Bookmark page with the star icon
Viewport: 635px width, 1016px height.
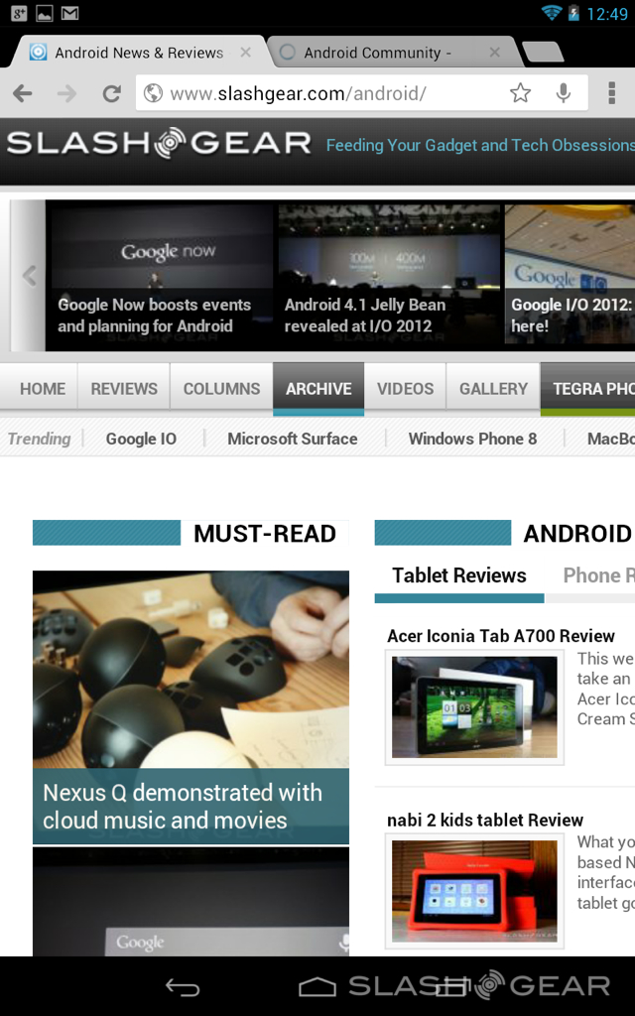click(520, 93)
